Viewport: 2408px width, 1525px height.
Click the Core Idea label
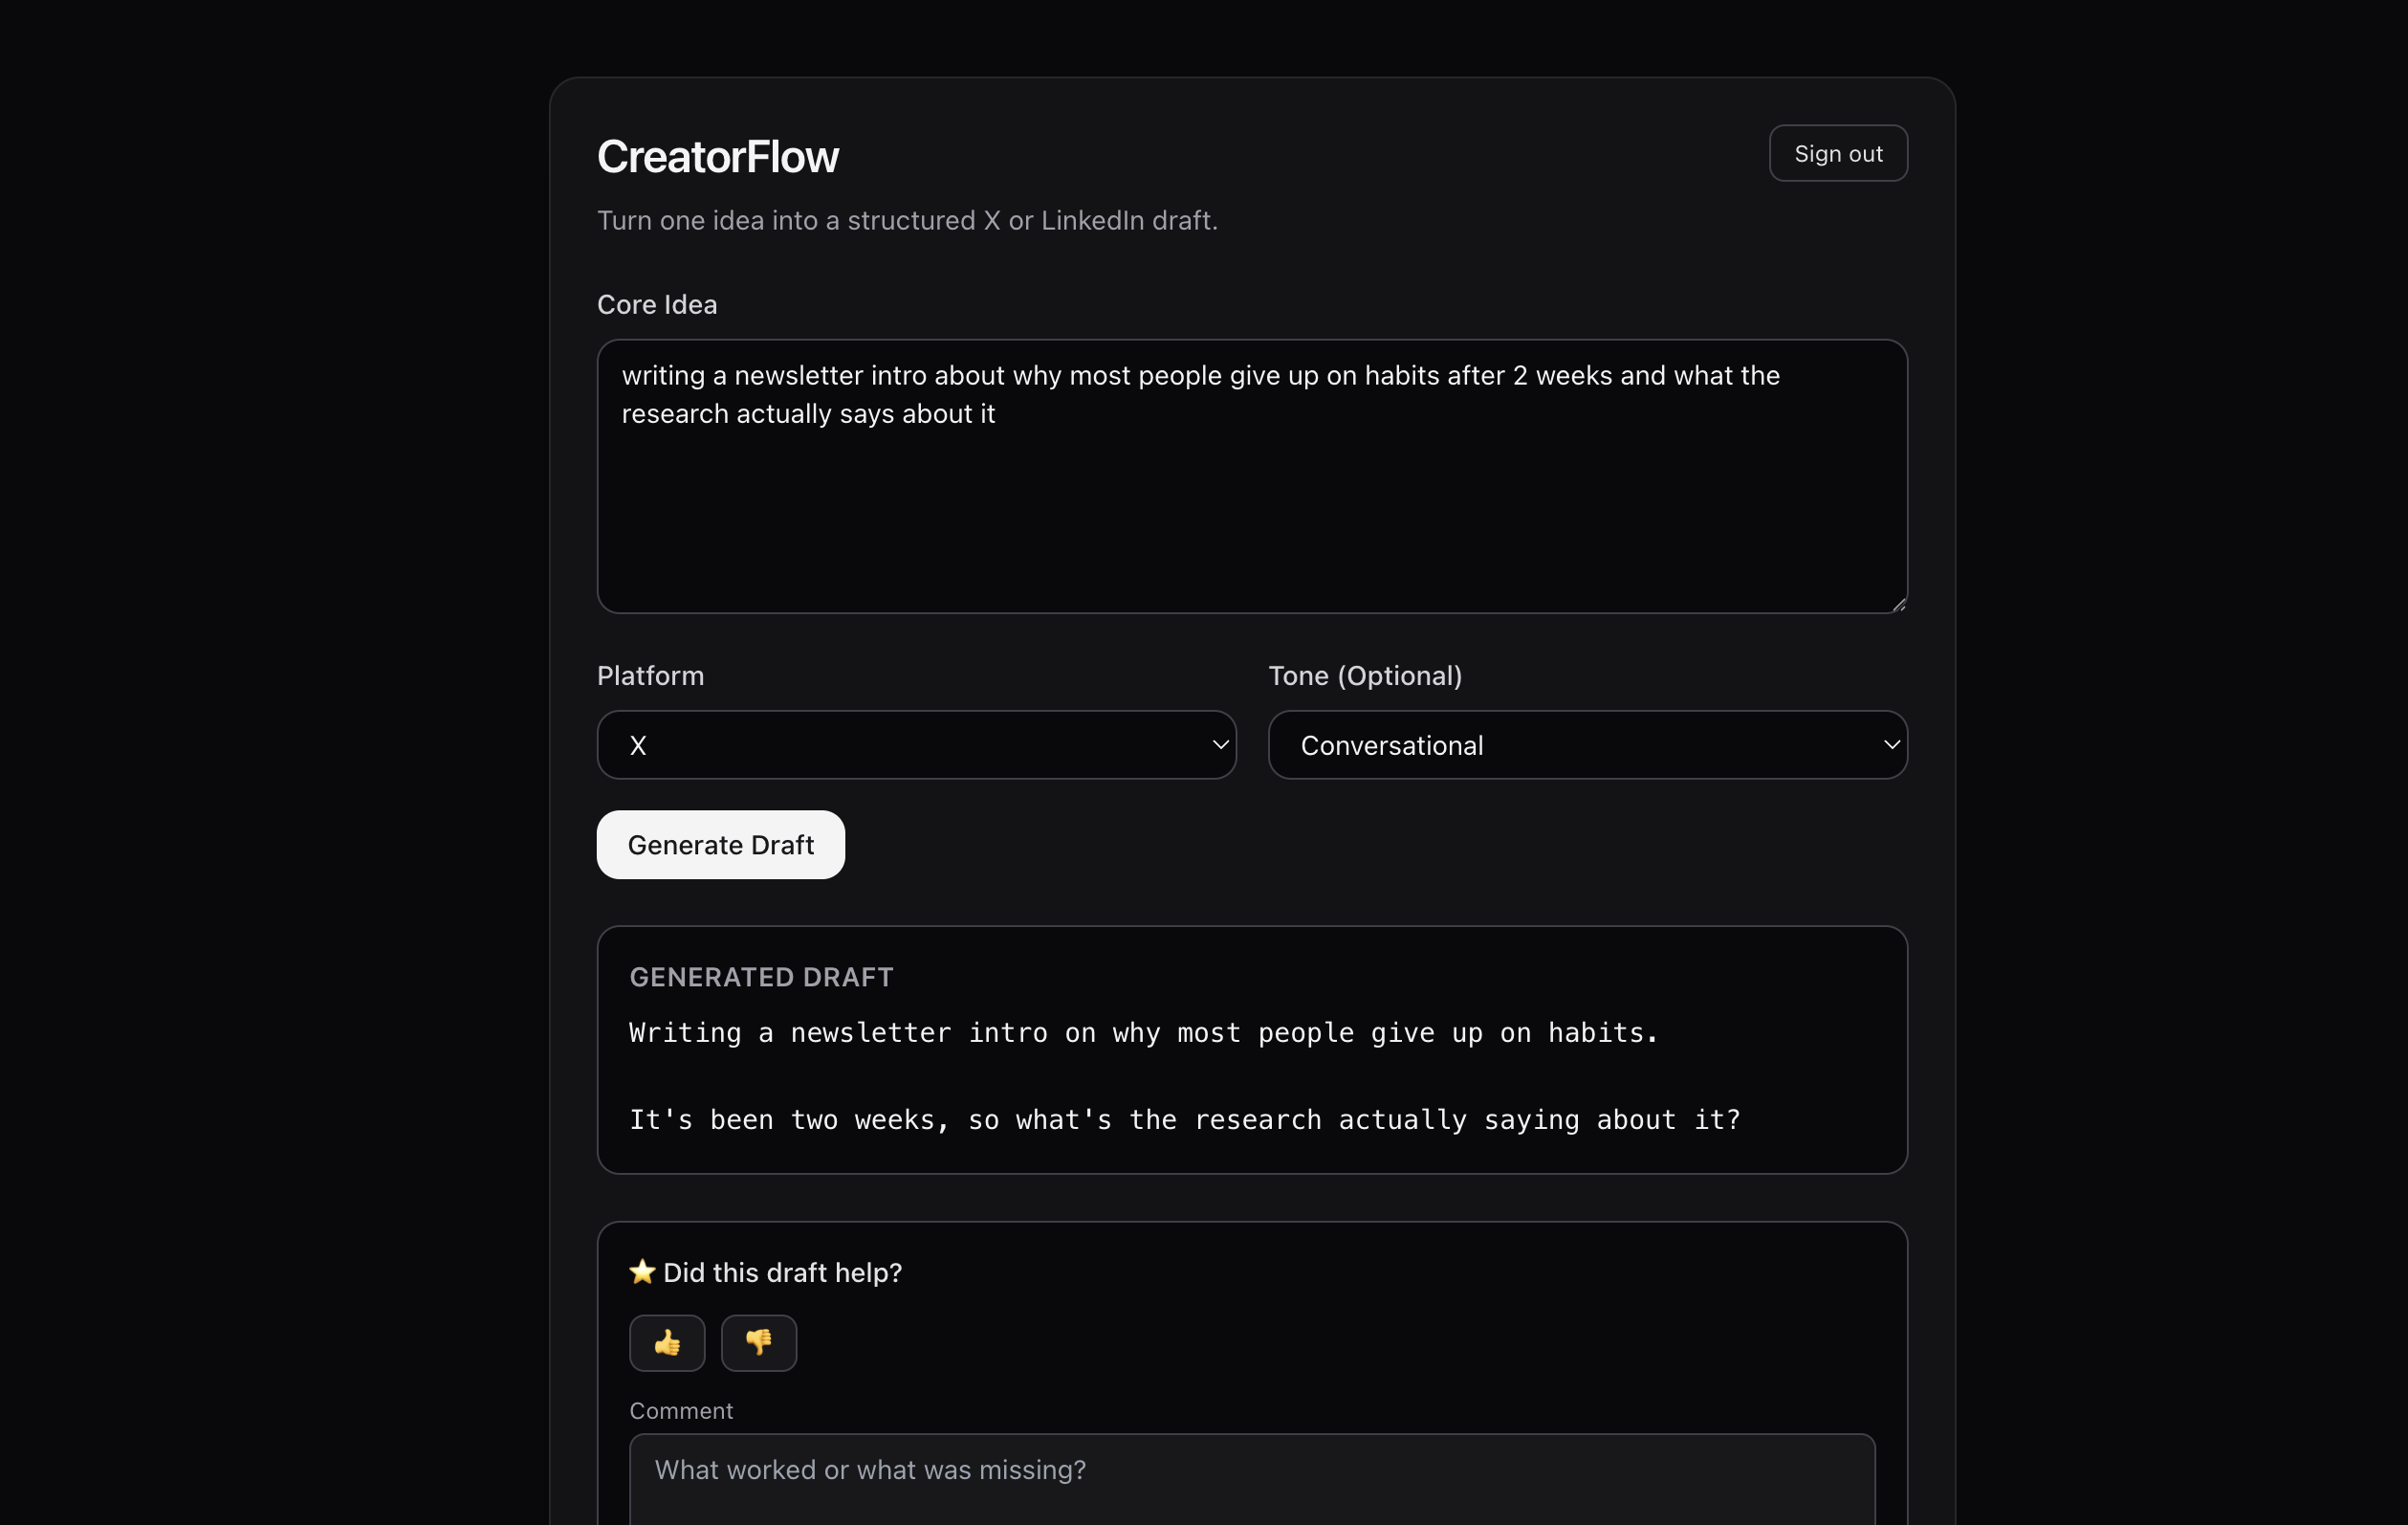[657, 304]
